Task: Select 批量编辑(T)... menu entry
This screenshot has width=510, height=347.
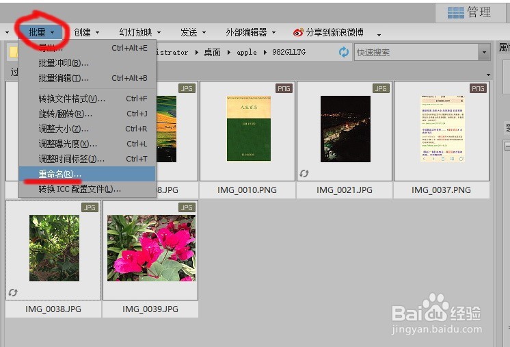Action: pos(88,78)
